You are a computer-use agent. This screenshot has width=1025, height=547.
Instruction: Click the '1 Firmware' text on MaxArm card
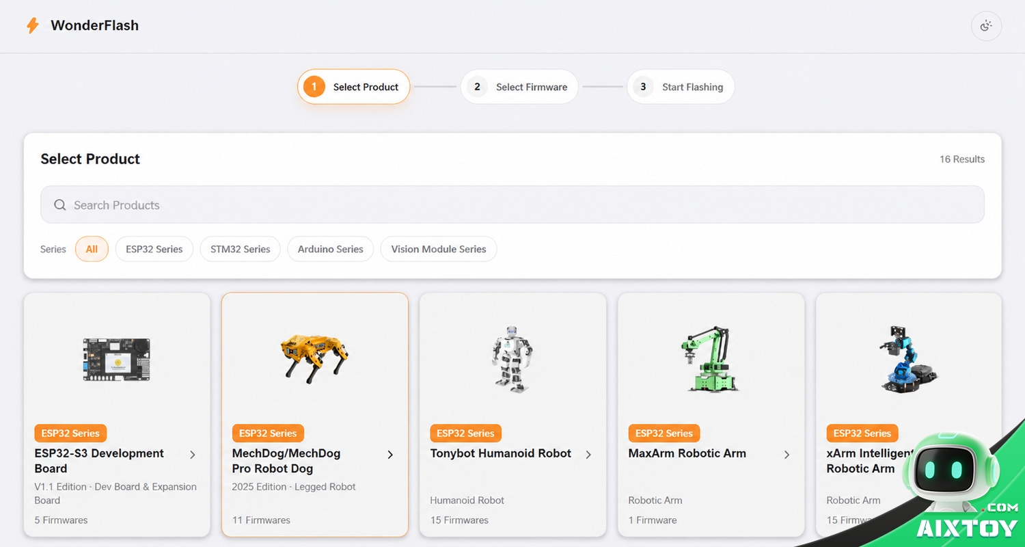[x=653, y=520]
